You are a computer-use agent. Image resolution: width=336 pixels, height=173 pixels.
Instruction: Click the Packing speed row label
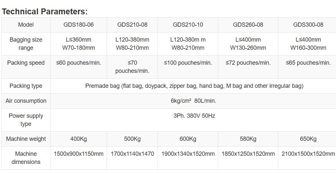click(26, 63)
